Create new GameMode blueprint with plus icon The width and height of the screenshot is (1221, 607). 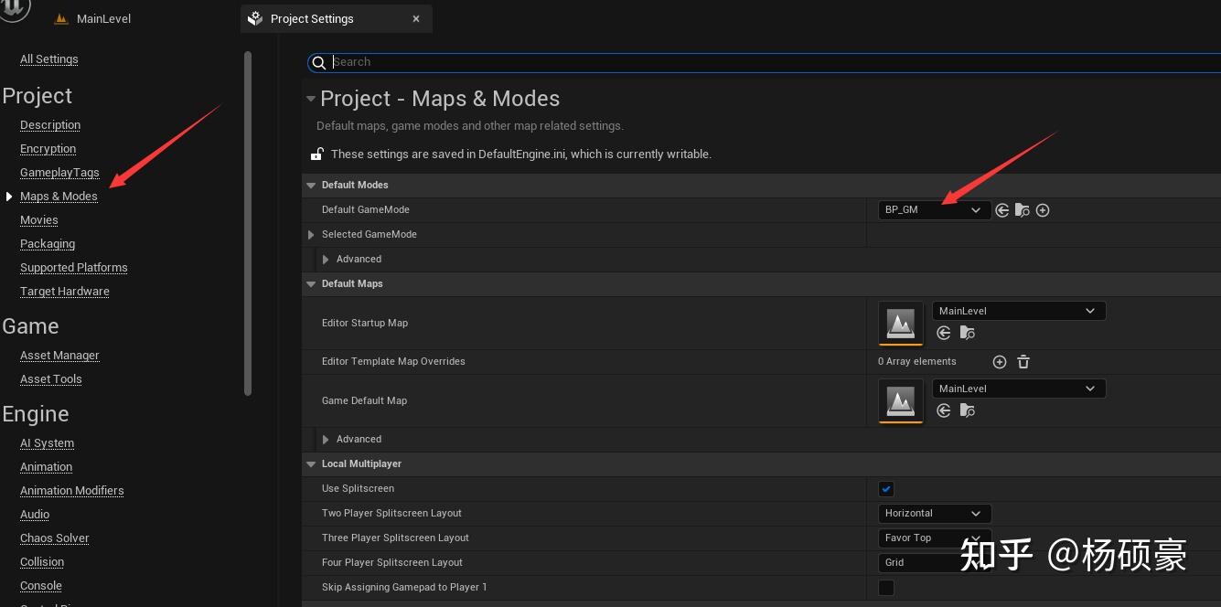[x=1043, y=210]
